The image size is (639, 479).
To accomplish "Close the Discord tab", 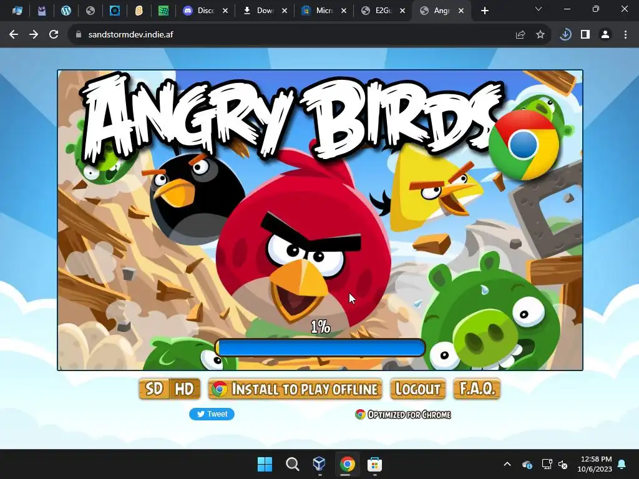I will coord(225,11).
